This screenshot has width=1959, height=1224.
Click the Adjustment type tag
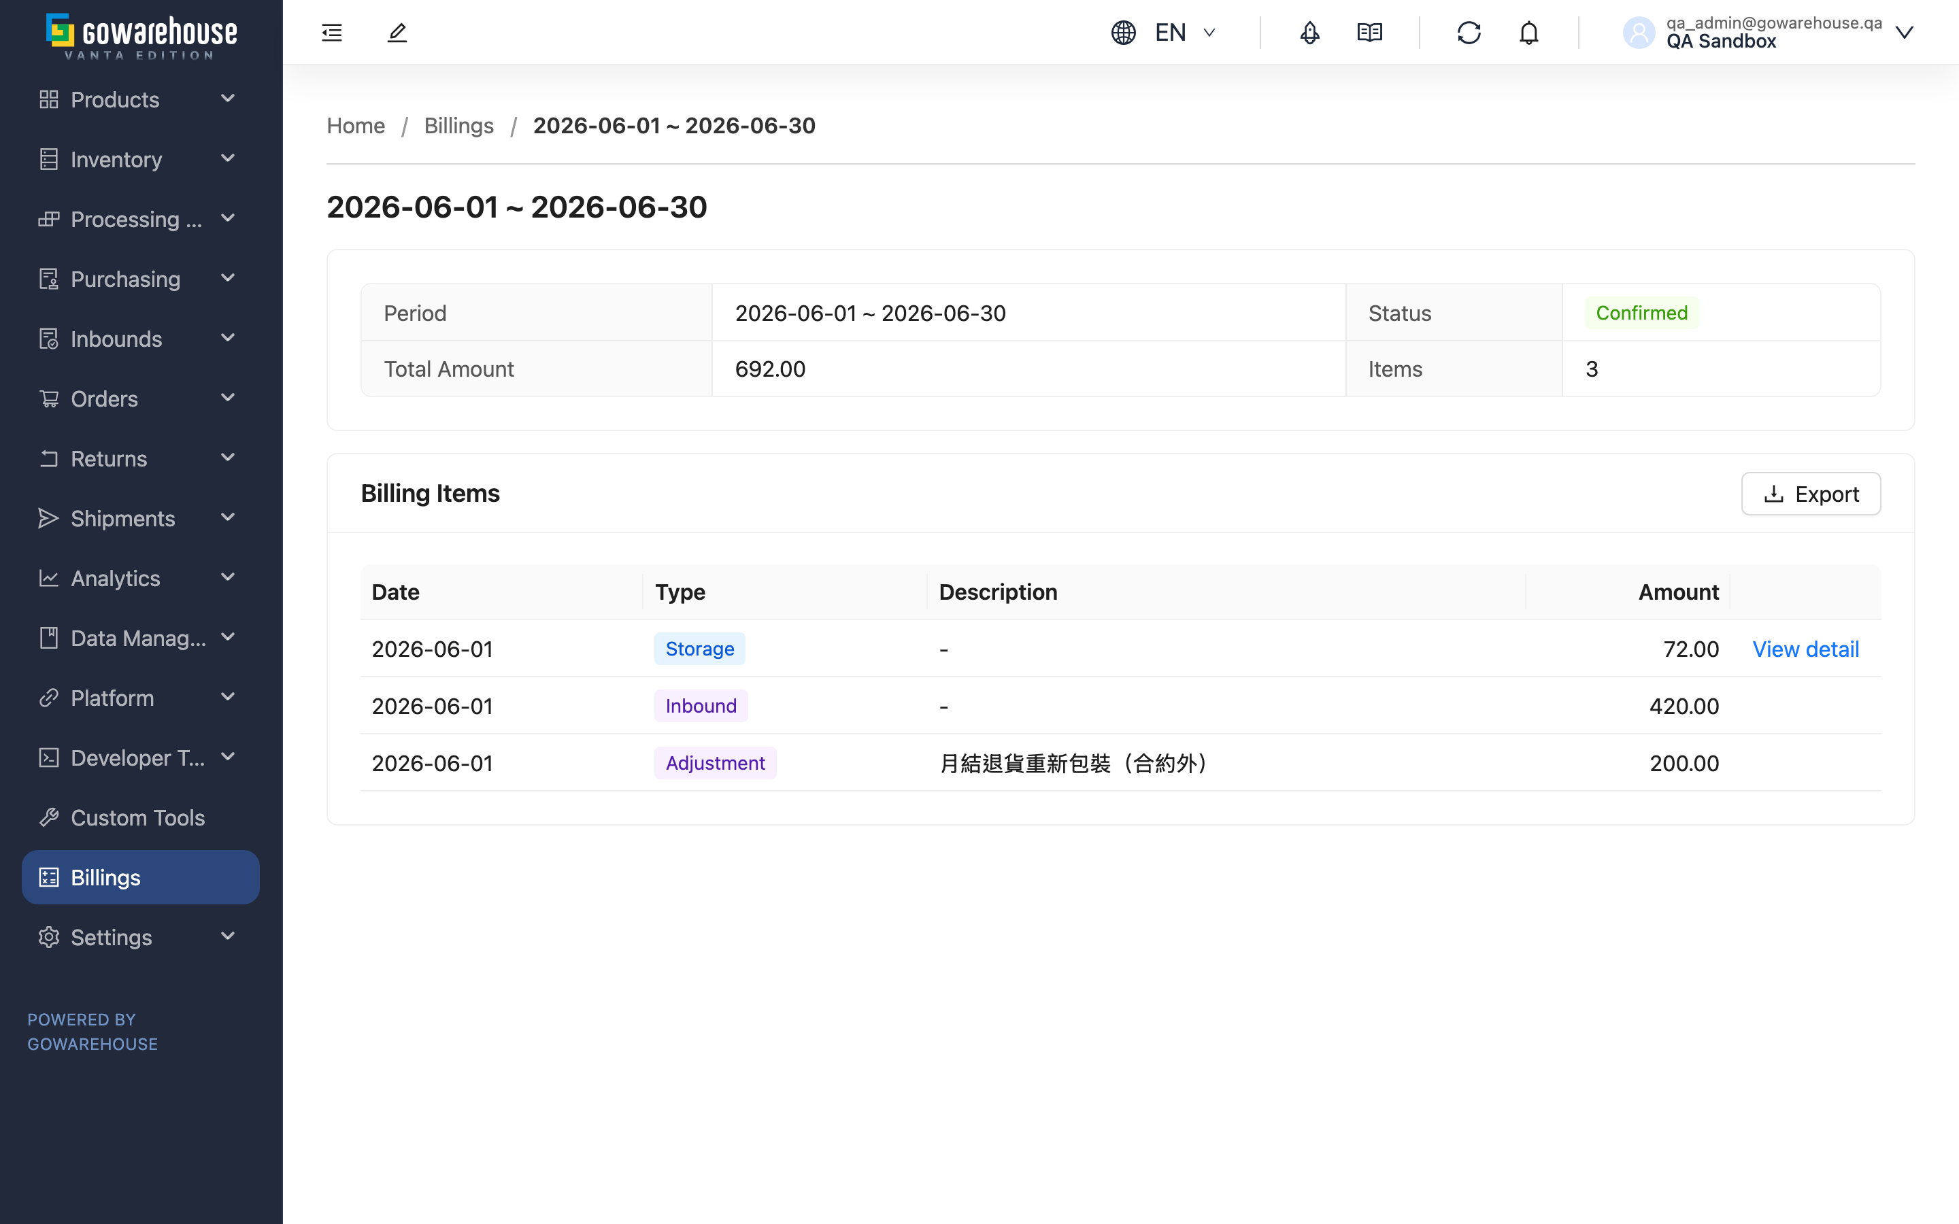(x=715, y=764)
